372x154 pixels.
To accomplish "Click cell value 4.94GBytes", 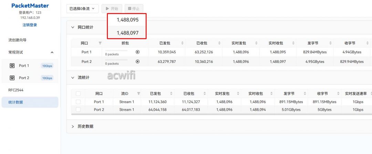I will click(352, 52).
